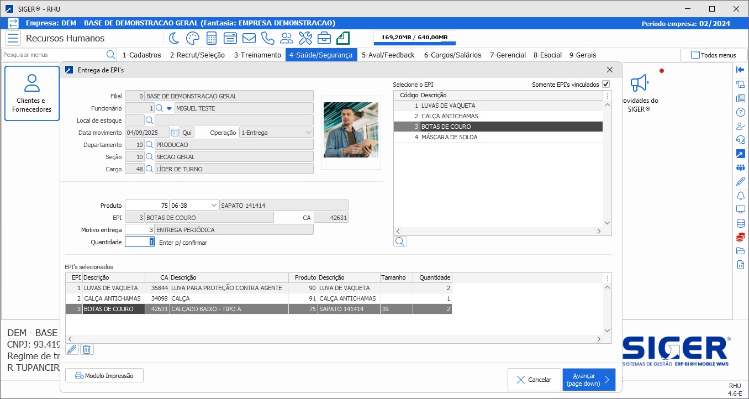Open the product size 06-38 dropdown
Image resolution: width=749 pixels, height=399 pixels.
click(214, 206)
